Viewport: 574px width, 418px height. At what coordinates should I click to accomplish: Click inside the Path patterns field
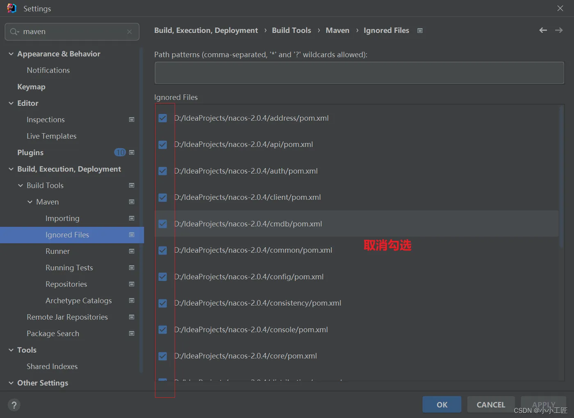click(359, 73)
